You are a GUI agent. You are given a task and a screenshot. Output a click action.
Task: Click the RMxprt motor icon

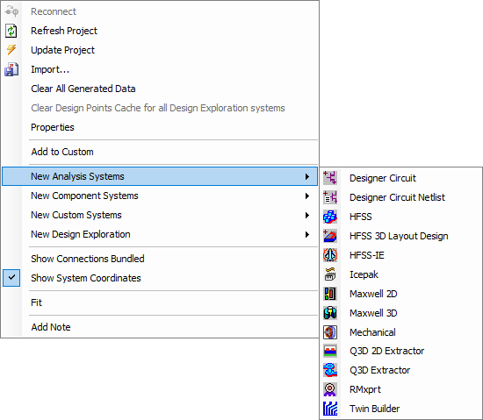(330, 389)
